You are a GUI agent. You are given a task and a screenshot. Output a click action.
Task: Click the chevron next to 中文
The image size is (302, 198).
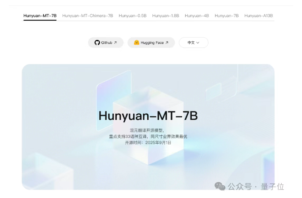[x=198, y=43]
